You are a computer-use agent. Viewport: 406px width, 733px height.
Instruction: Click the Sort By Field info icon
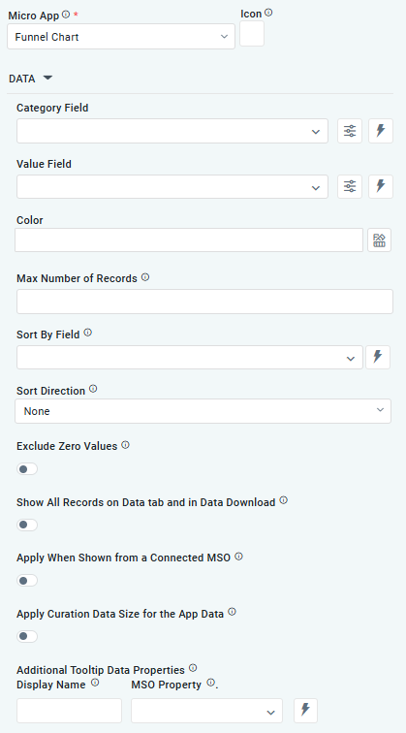point(88,334)
